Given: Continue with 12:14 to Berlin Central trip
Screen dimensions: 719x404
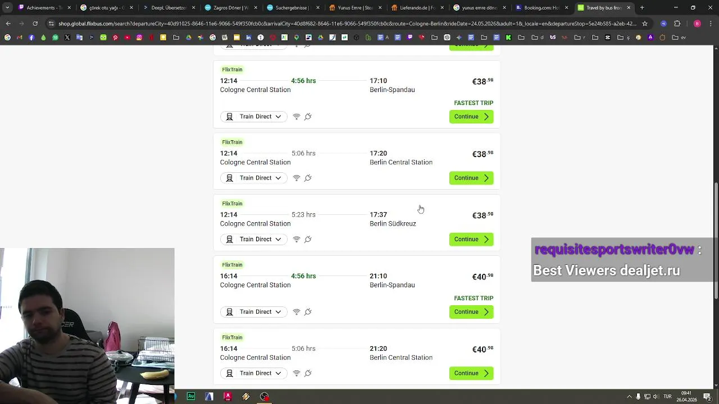Looking at the screenshot, I should [x=471, y=178].
